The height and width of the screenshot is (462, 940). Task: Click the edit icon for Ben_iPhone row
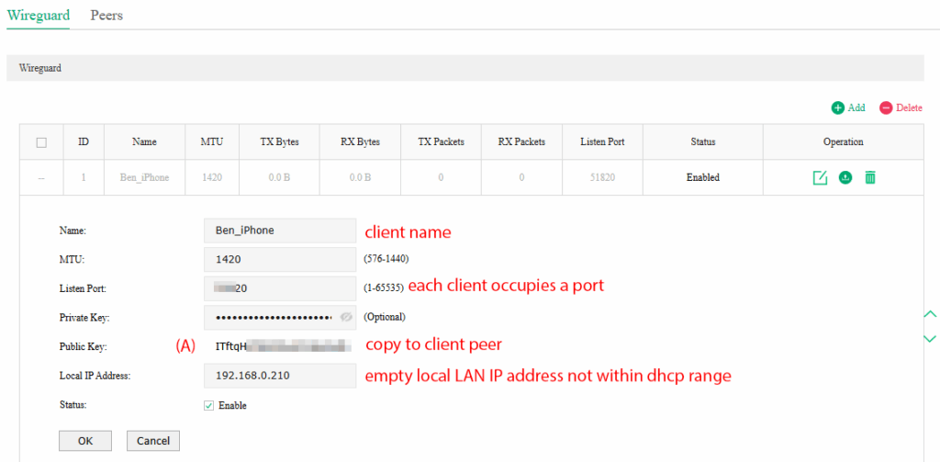[820, 177]
